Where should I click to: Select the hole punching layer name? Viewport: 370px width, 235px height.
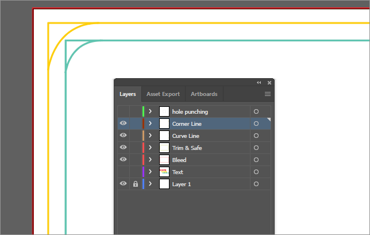pyautogui.click(x=190, y=112)
